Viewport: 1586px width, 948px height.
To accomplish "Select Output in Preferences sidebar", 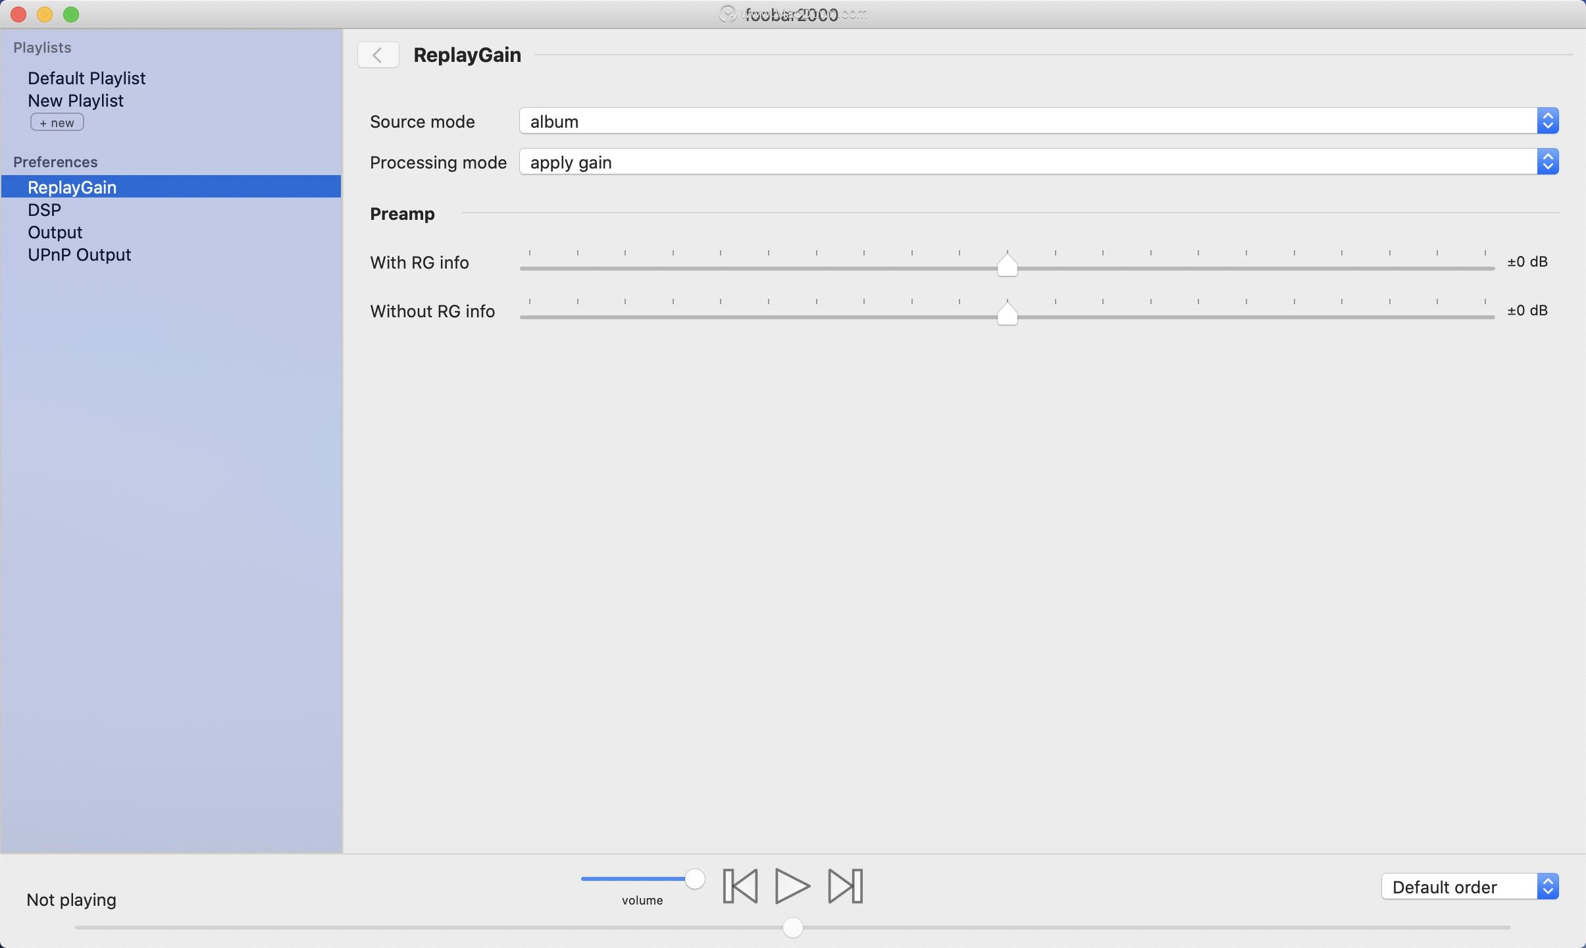I will 55,232.
